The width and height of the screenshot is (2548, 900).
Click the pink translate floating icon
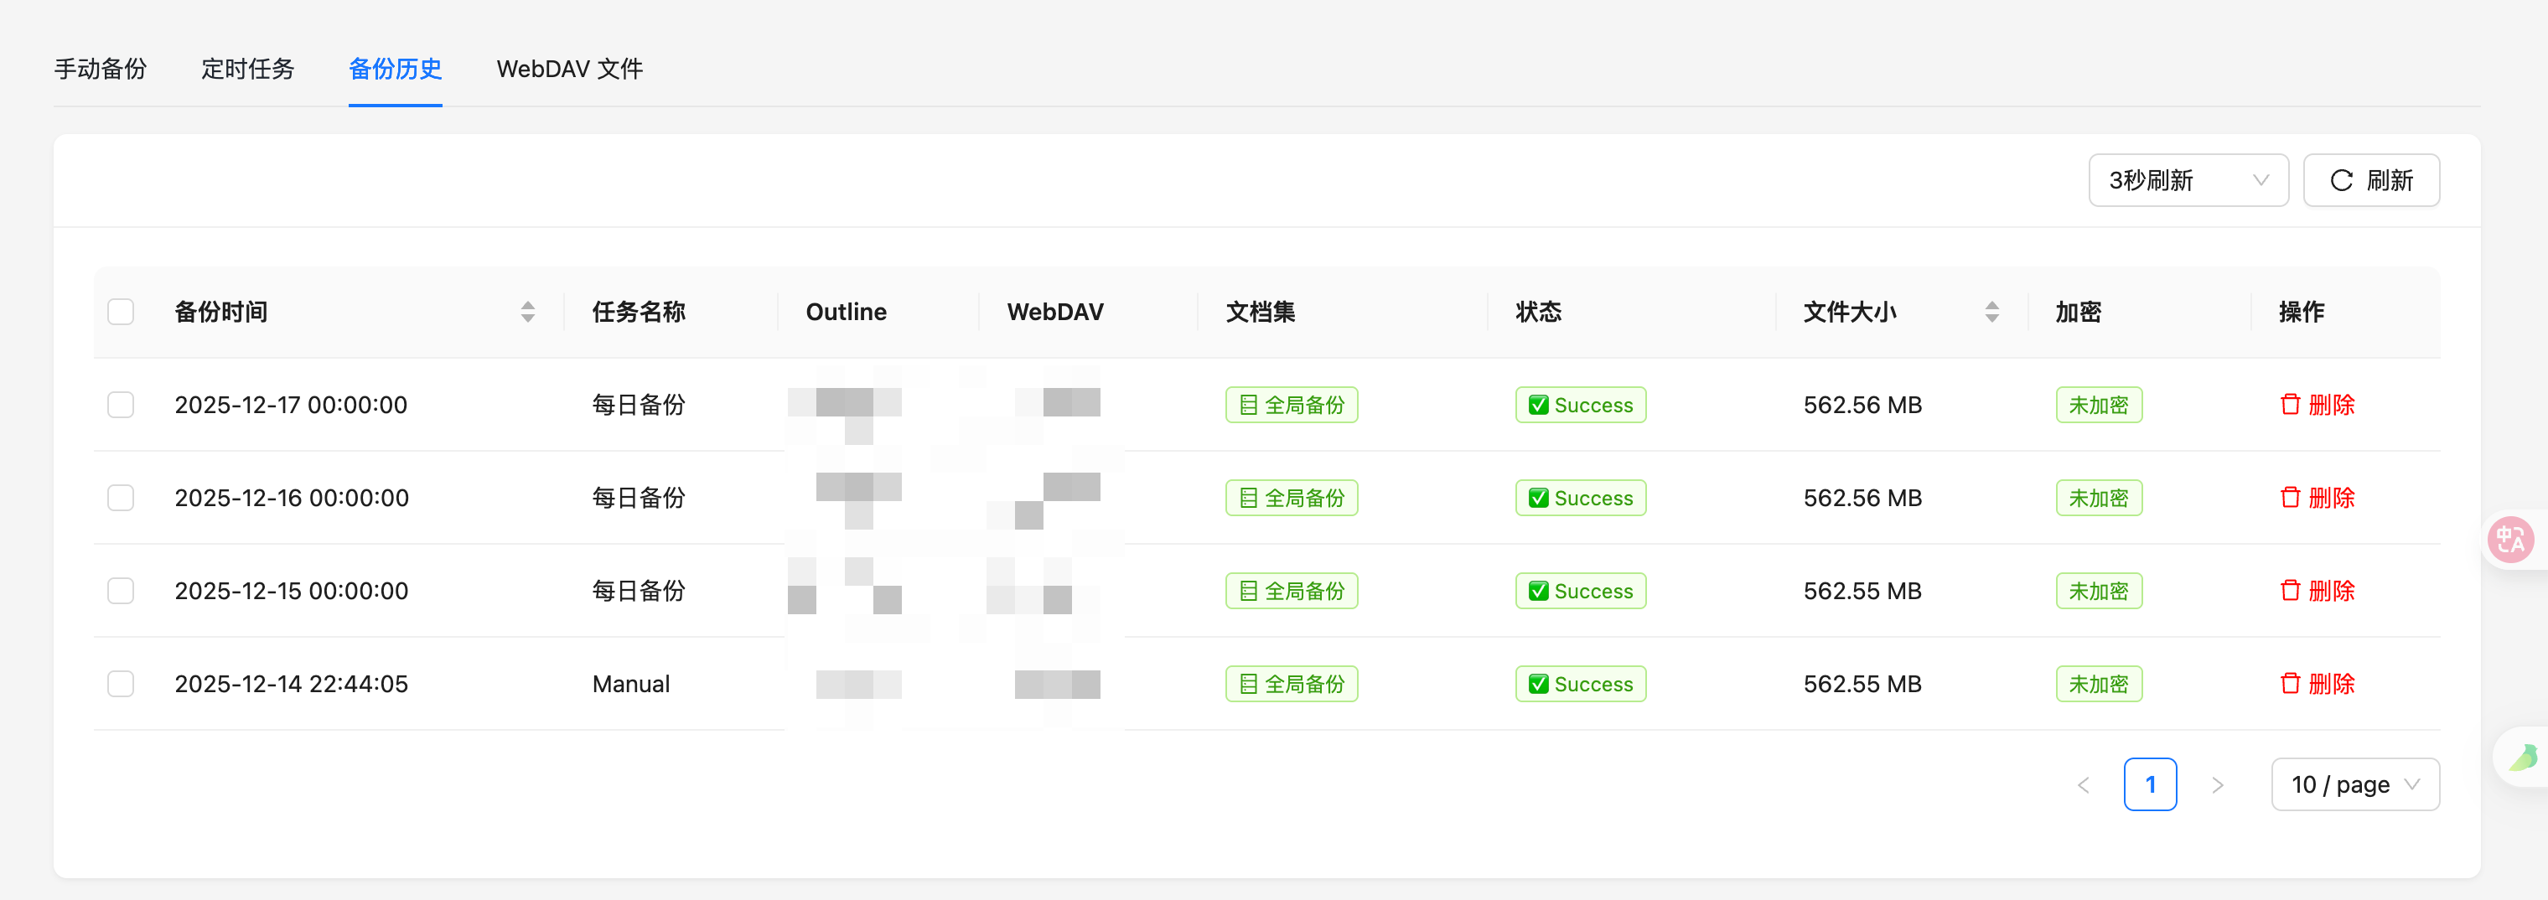2510,539
